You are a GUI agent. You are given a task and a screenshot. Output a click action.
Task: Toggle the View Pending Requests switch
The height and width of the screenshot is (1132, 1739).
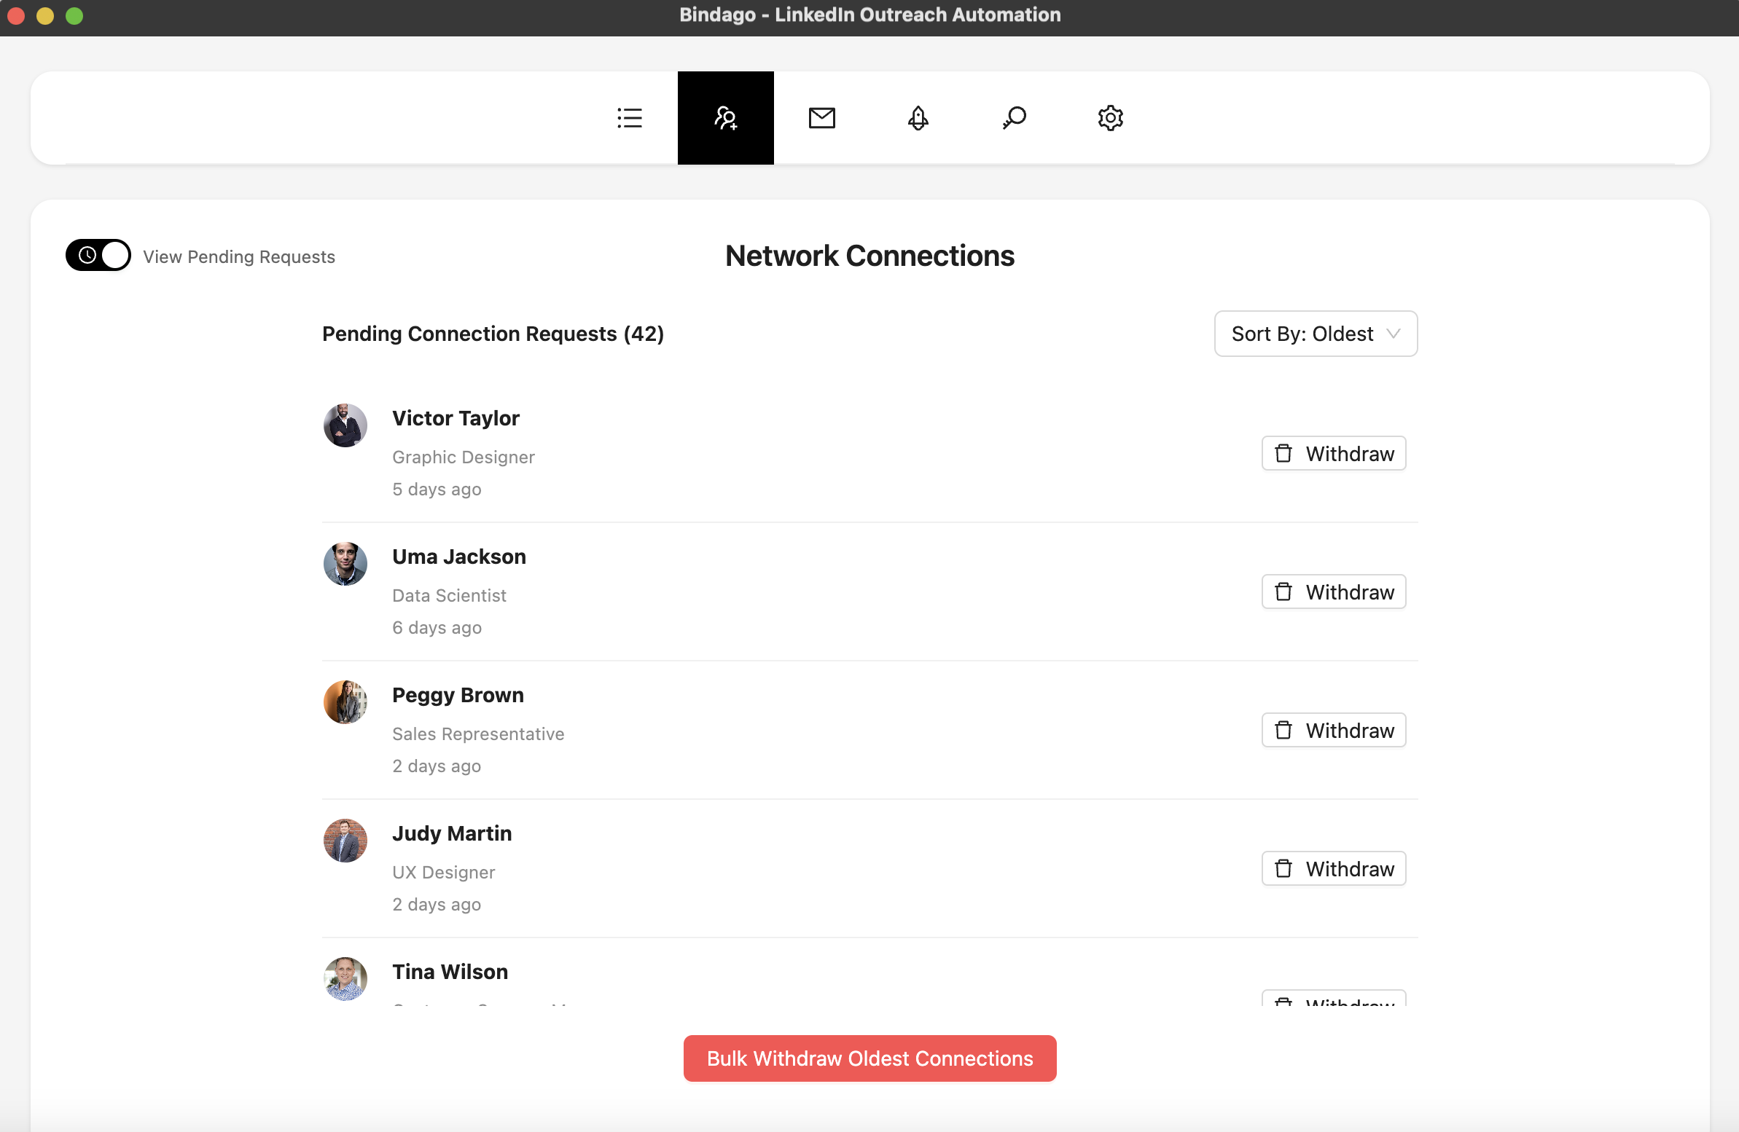pyautogui.click(x=98, y=255)
